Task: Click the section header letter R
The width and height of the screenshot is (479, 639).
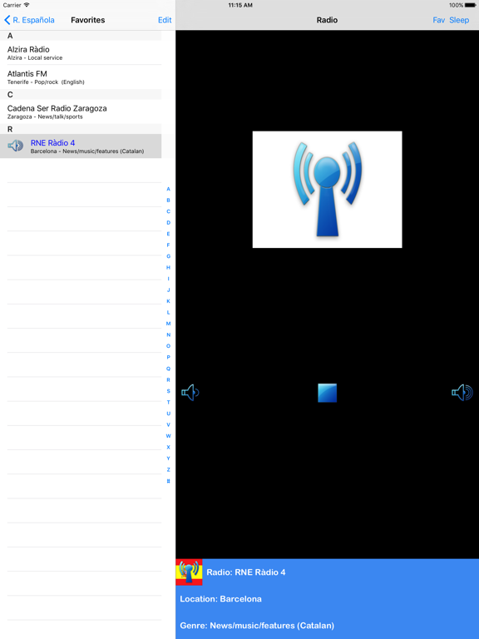Action: (10, 129)
